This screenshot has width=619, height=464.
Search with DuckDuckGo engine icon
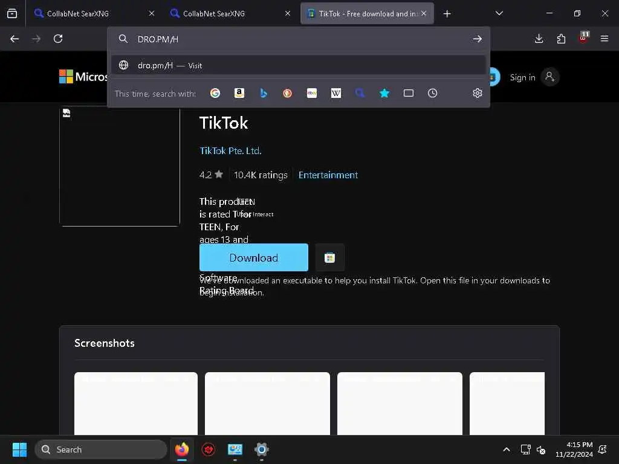287,93
